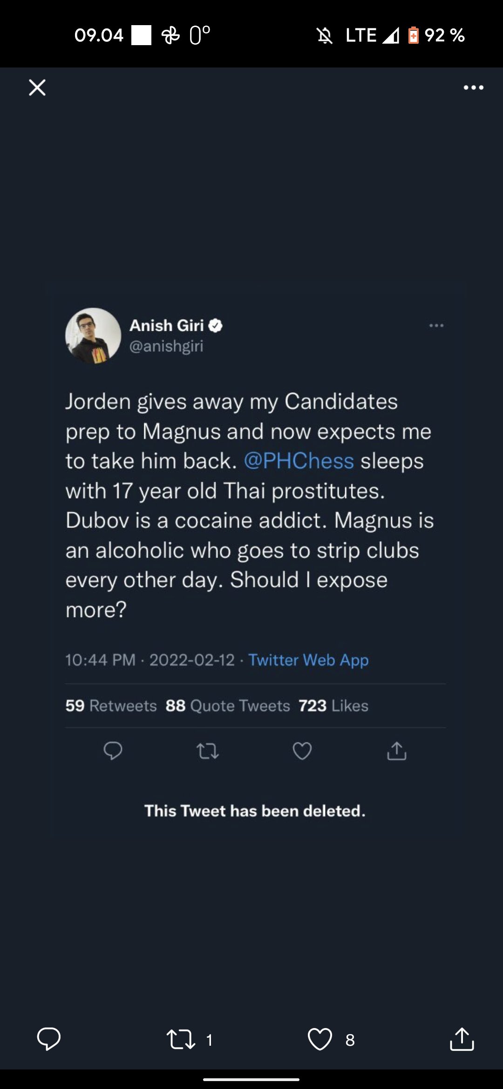This screenshot has height=1089, width=503.
Task: Retweet using the bottom bar icon
Action: [x=181, y=1039]
